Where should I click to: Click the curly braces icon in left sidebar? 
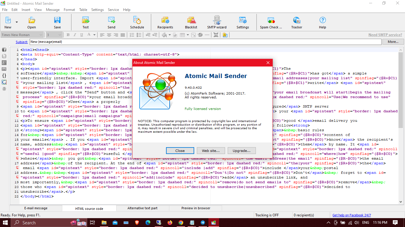(x=4, y=76)
